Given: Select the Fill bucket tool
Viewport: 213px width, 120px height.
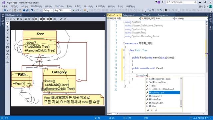Looking at the screenshot, I should pyautogui.click(x=7, y=37).
